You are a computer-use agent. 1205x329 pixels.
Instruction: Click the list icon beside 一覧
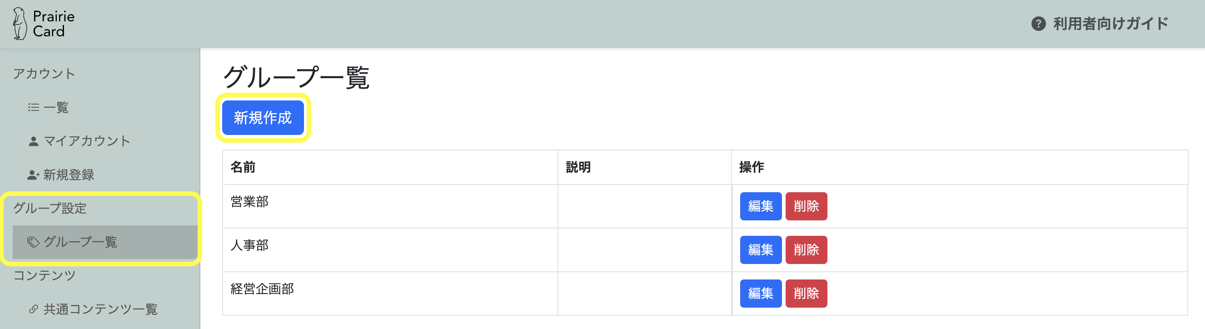[33, 108]
